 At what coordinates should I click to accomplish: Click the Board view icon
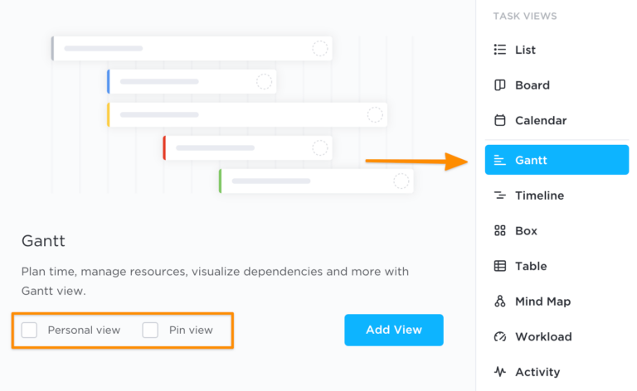point(500,85)
